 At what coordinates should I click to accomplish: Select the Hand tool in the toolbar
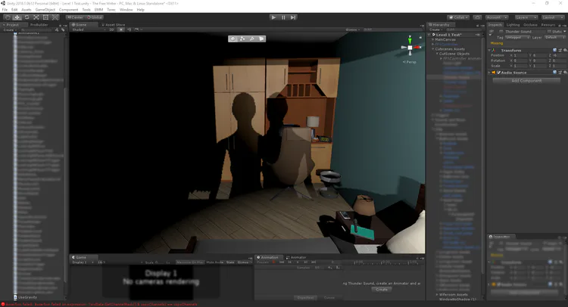pyautogui.click(x=8, y=17)
